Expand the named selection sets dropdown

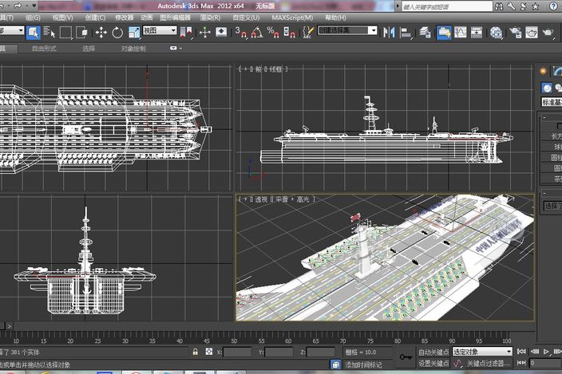point(348,30)
